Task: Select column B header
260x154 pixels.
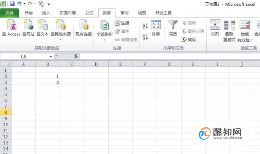Action: coord(48,64)
